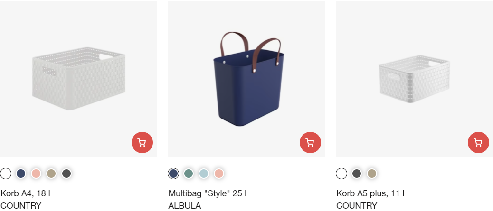
Task: Choose green swatch for Multibag Style
Action: 189,174
